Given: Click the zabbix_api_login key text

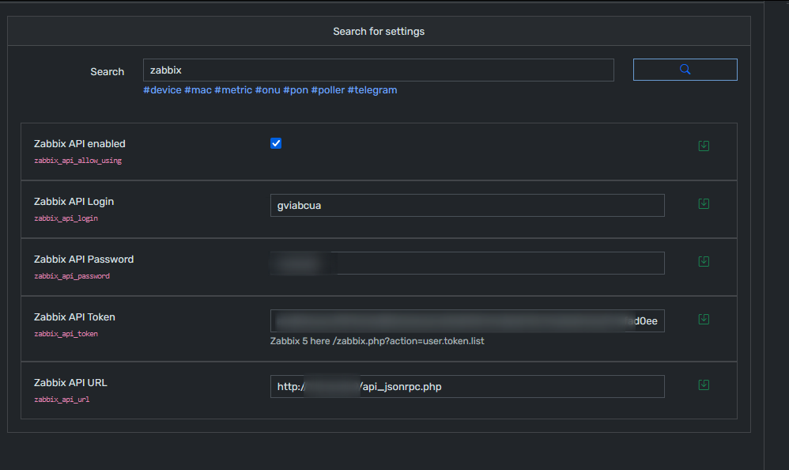Looking at the screenshot, I should pos(66,218).
